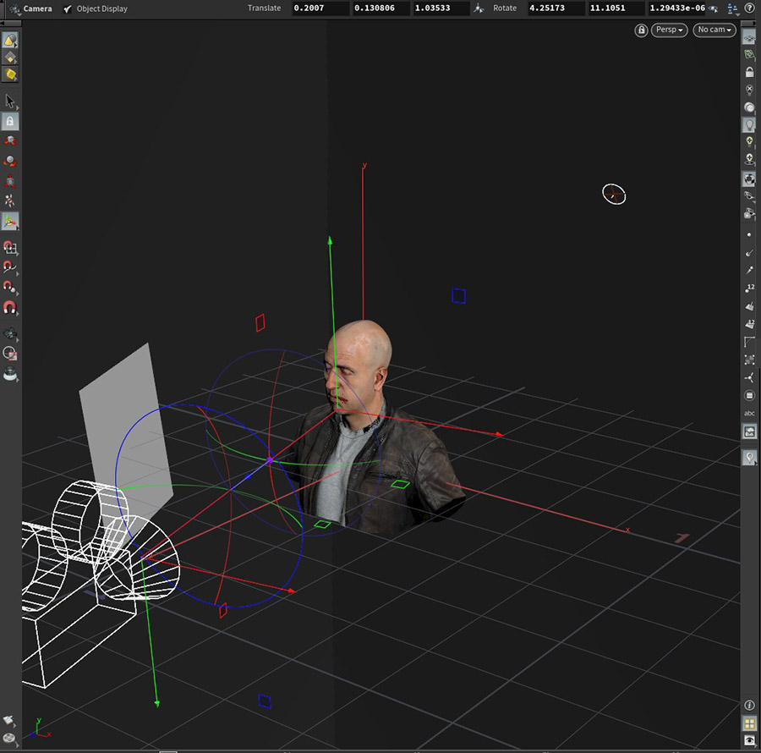Click the Camera operator icon in top bar
Screen dimensions: 761x753
(x=14, y=8)
